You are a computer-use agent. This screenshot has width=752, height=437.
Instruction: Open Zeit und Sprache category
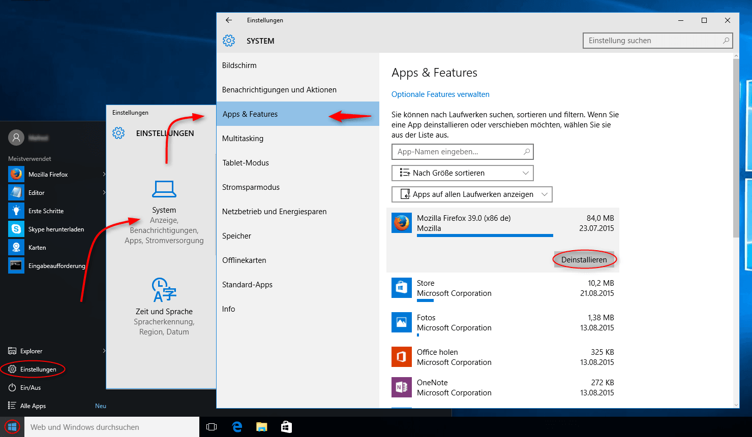pyautogui.click(x=164, y=307)
